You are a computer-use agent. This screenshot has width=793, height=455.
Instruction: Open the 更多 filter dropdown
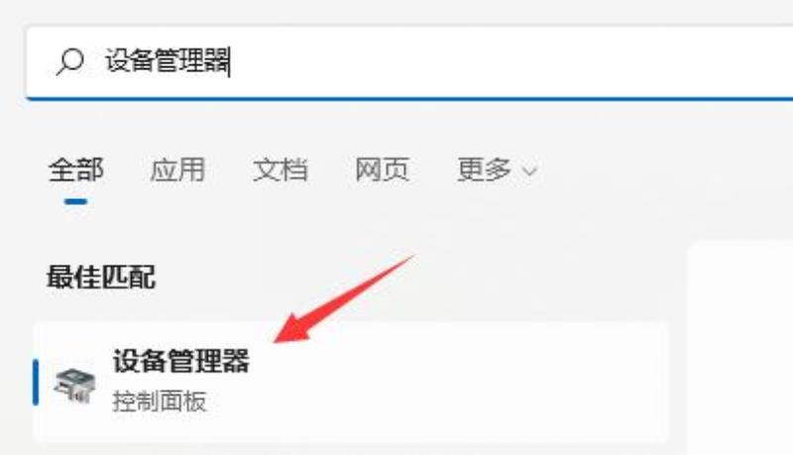(x=497, y=170)
